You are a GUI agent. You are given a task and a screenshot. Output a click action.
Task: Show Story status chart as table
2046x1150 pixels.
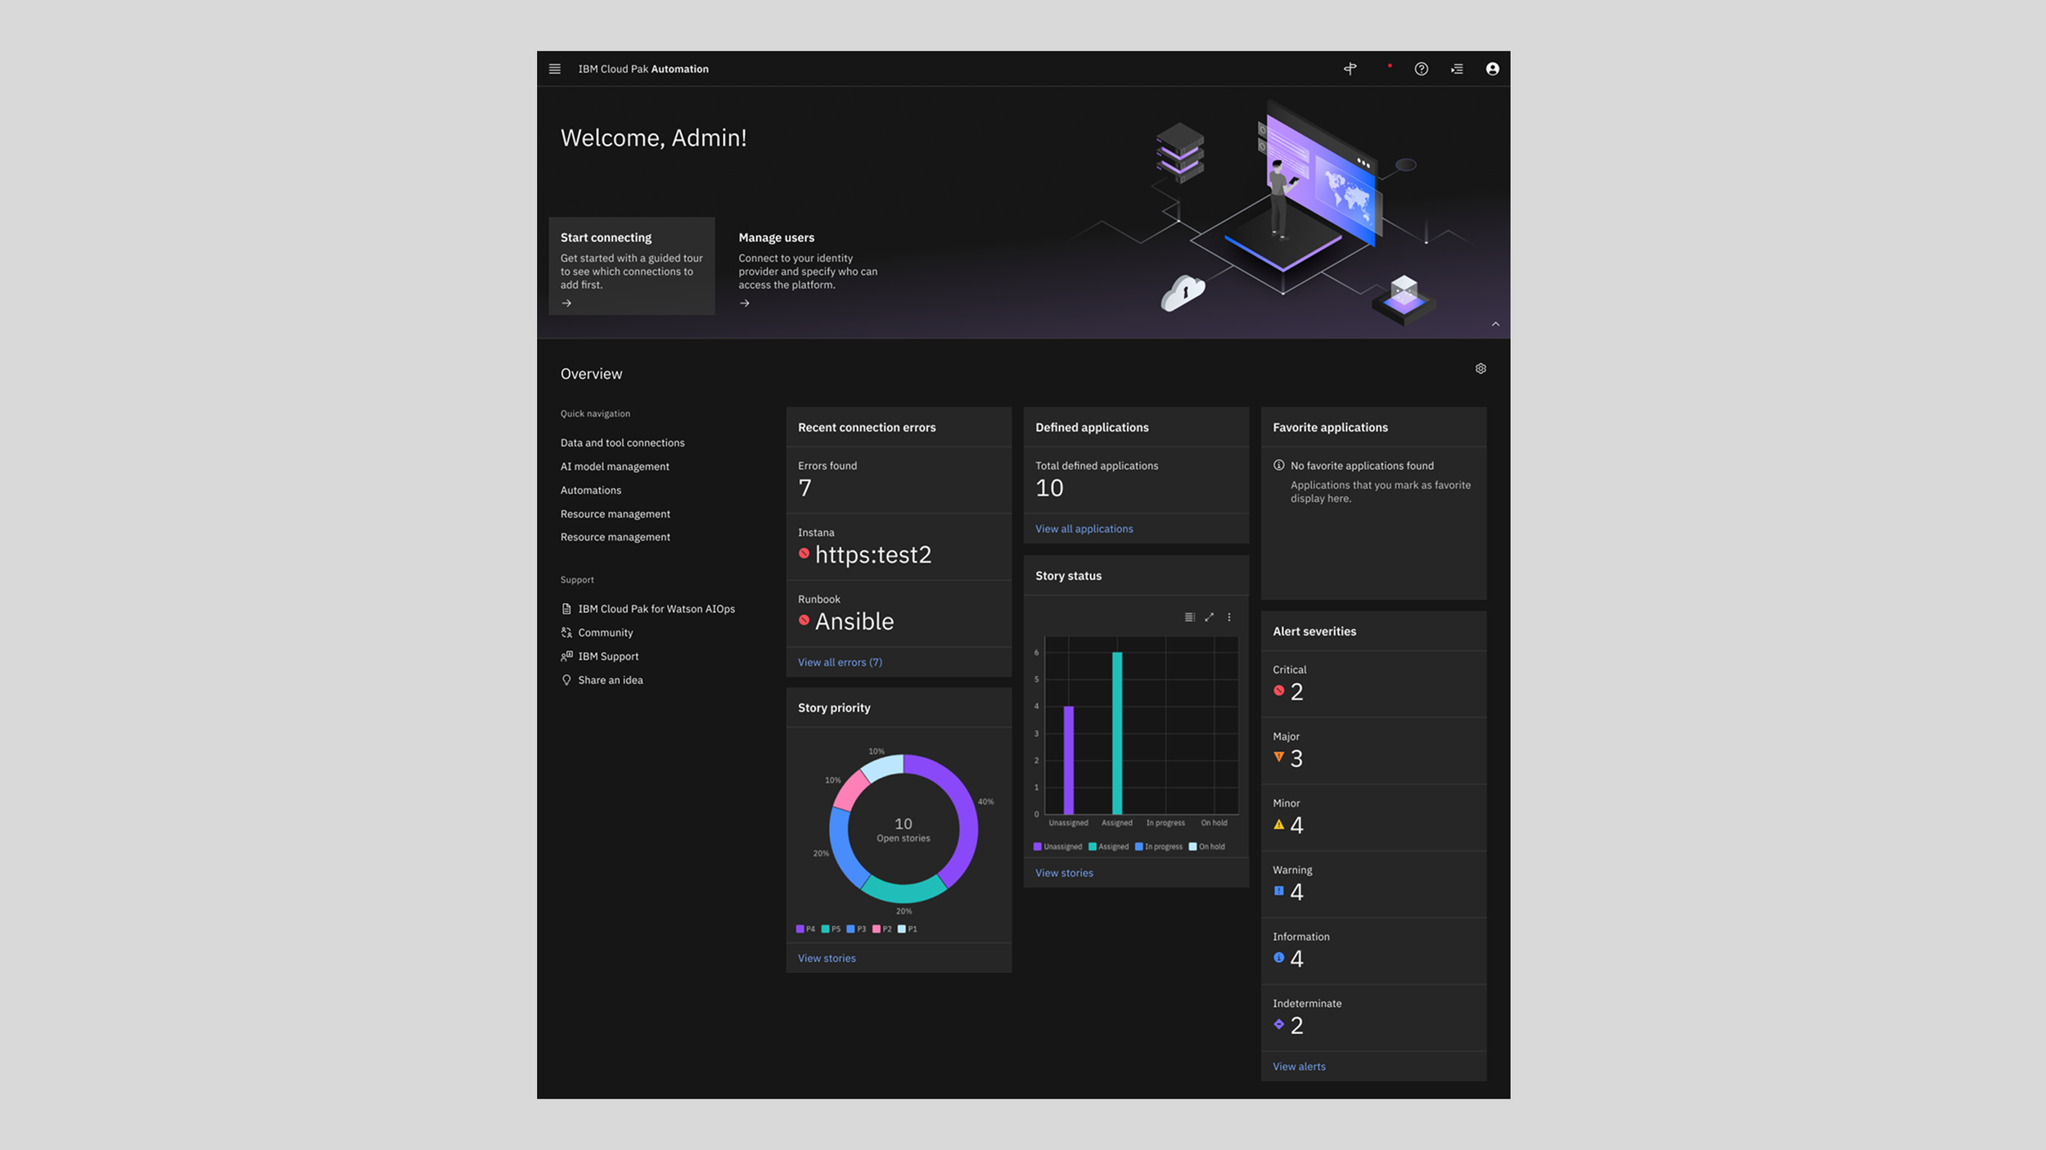[1189, 618]
